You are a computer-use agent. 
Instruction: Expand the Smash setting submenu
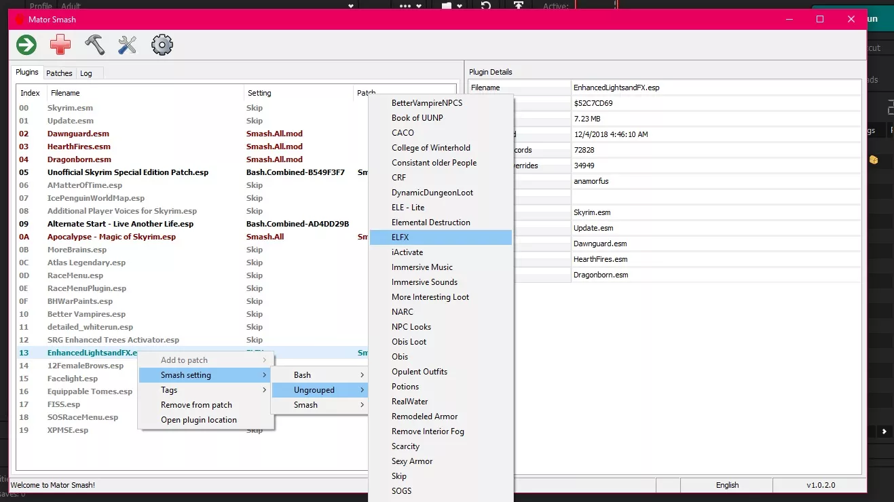pos(206,375)
